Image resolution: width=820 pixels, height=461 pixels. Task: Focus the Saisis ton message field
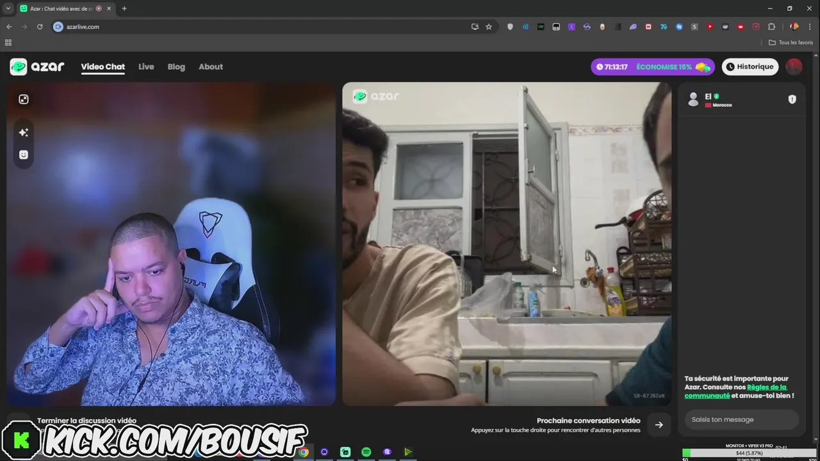coord(741,419)
